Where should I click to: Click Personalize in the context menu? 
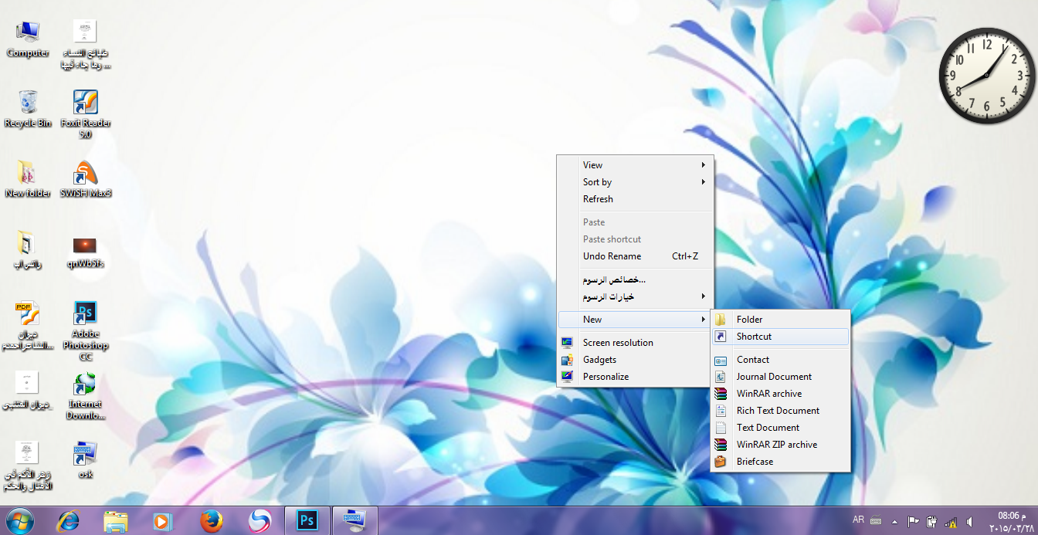pos(605,377)
